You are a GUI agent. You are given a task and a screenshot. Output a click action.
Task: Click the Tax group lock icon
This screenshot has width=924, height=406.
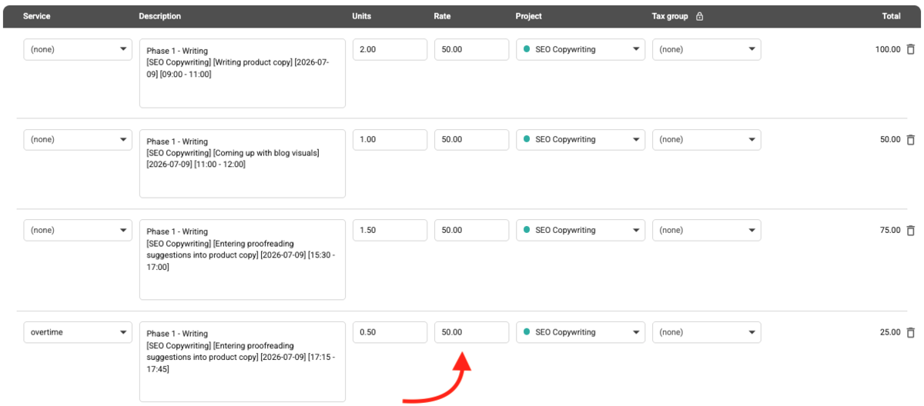699,16
